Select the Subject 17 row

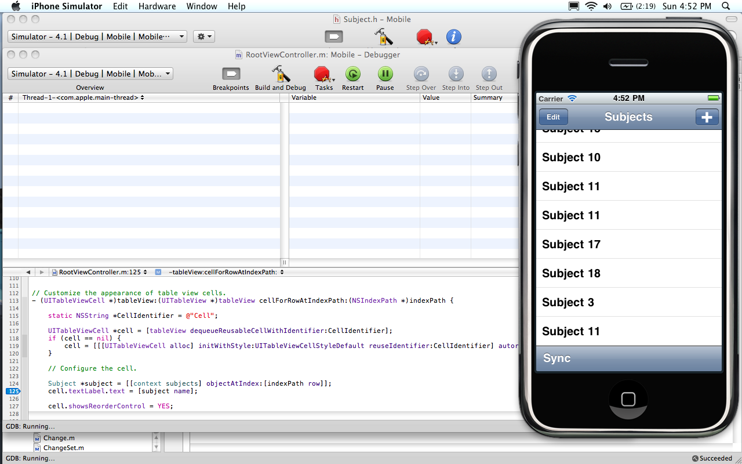pos(629,244)
